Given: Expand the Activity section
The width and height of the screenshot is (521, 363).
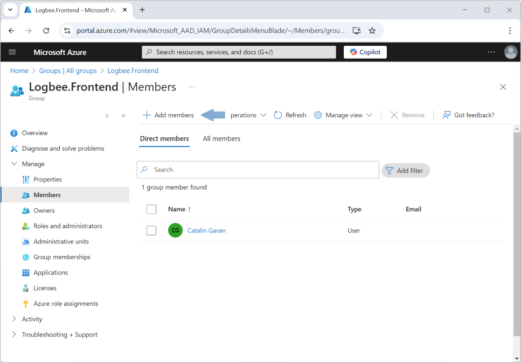Looking at the screenshot, I should (14, 319).
